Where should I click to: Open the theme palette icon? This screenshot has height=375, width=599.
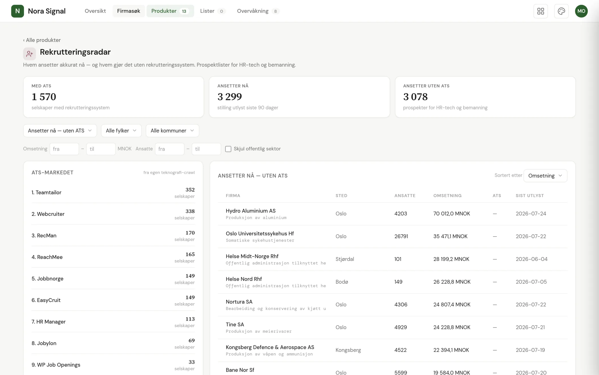click(561, 11)
